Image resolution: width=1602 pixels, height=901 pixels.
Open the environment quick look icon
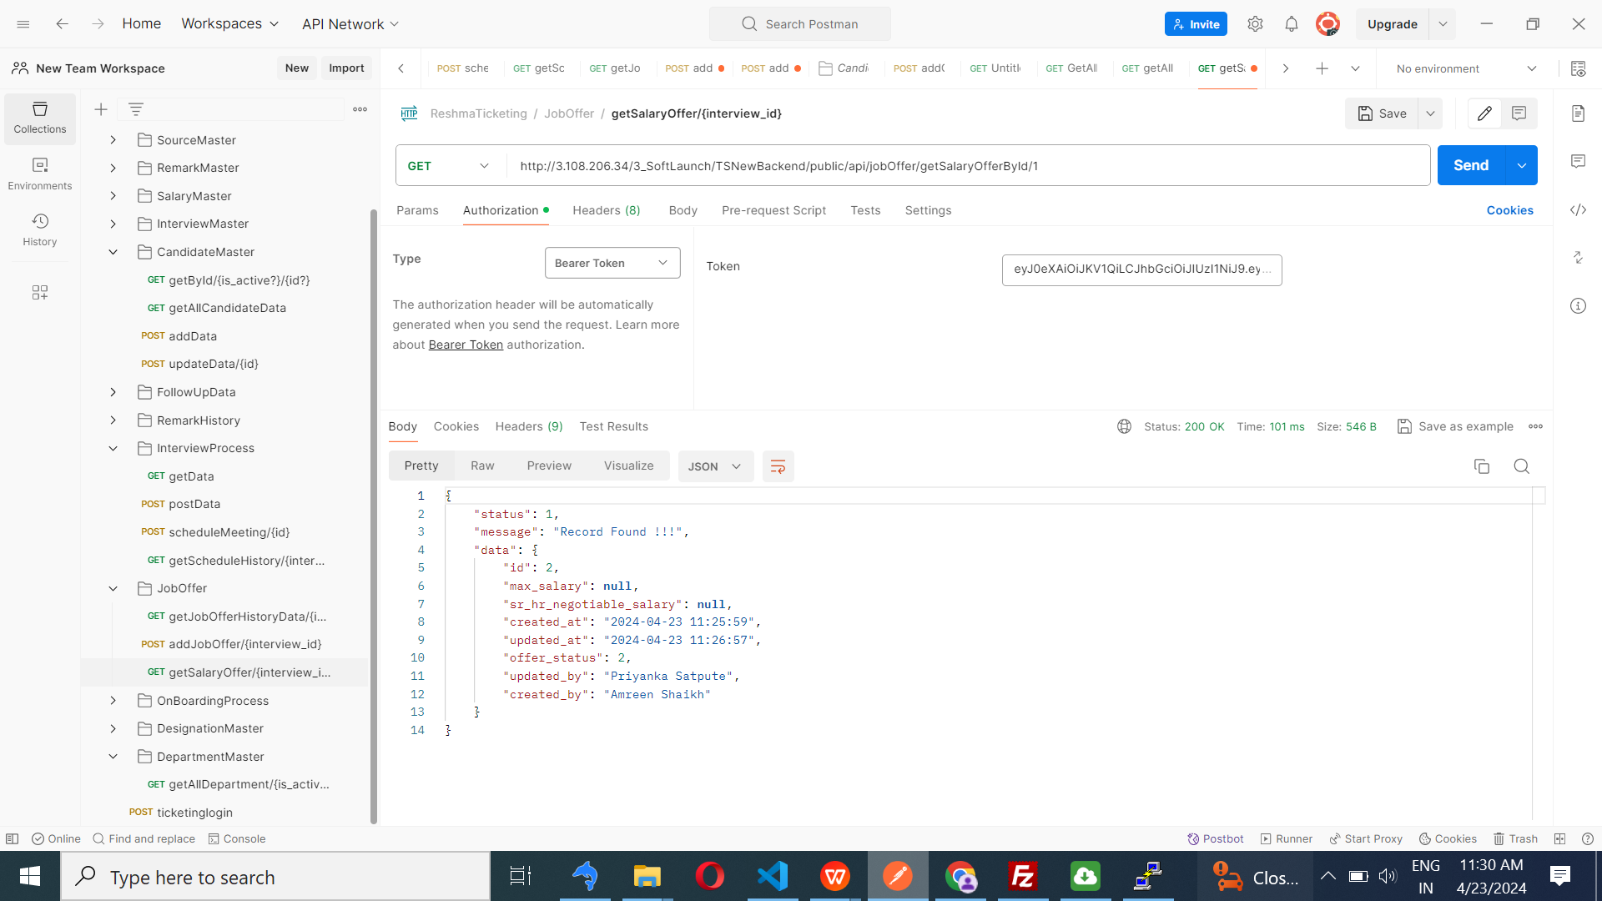click(x=1578, y=68)
